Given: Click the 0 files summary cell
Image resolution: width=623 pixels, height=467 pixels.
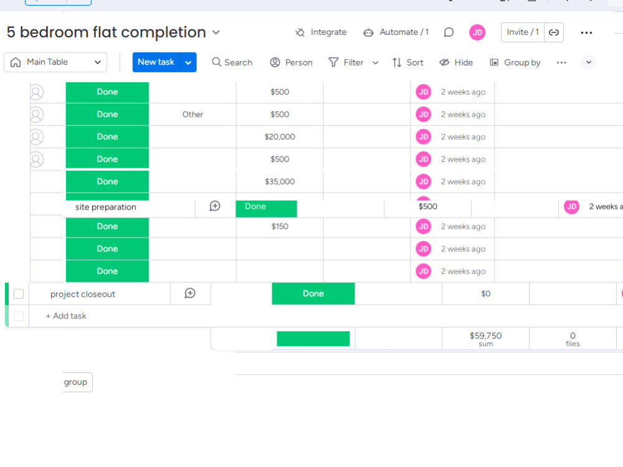Looking at the screenshot, I should click(x=573, y=339).
